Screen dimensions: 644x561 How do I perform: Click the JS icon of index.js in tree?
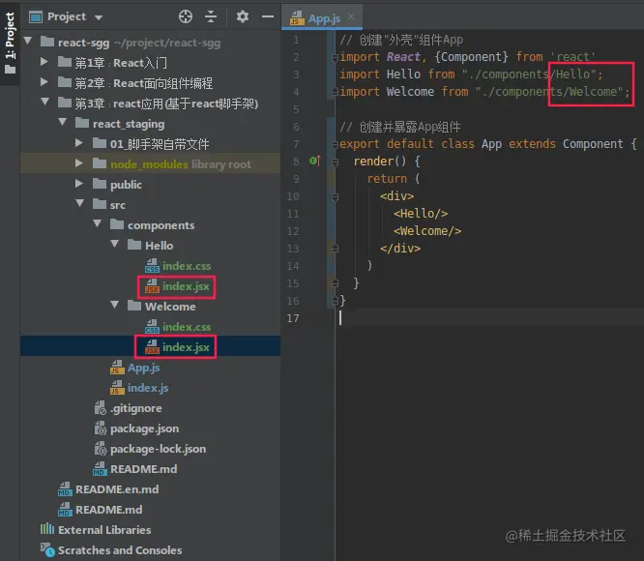click(117, 387)
